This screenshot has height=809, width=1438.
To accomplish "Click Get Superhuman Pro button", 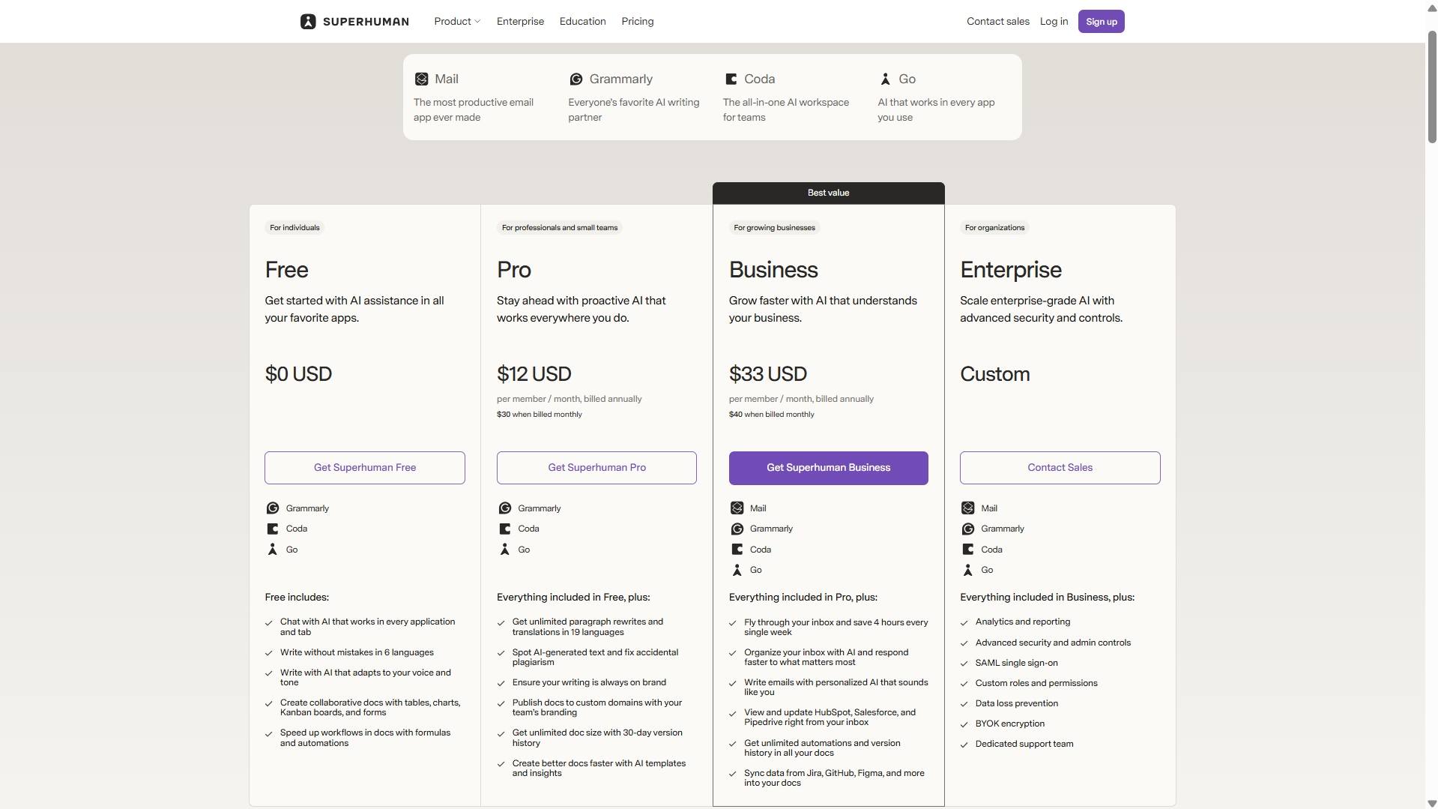I will pyautogui.click(x=596, y=468).
